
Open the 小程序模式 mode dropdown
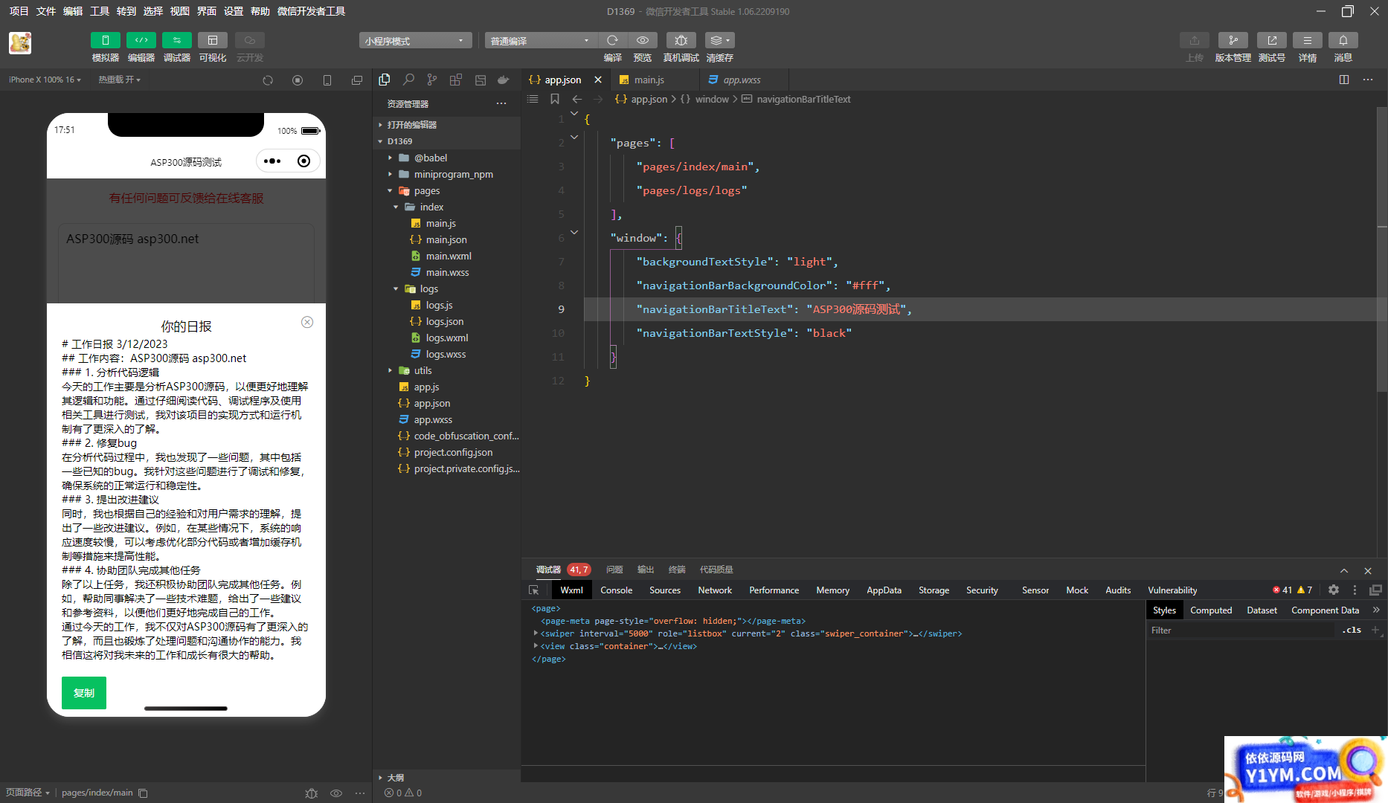tap(415, 41)
